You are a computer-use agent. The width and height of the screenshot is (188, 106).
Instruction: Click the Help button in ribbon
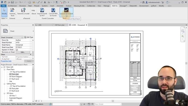pos(33,11)
